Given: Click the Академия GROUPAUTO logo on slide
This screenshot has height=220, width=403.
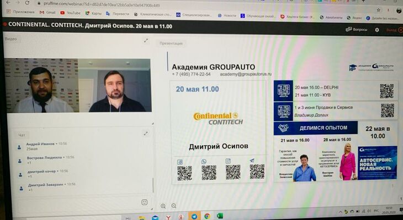Looking at the screenshot, I should pyautogui.click(x=371, y=67).
